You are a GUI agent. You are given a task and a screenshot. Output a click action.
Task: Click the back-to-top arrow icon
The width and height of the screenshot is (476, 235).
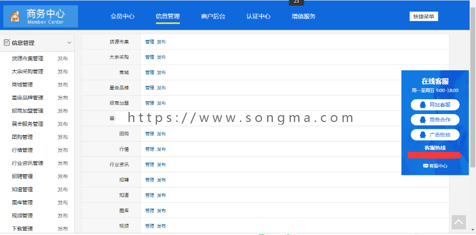click(459, 222)
